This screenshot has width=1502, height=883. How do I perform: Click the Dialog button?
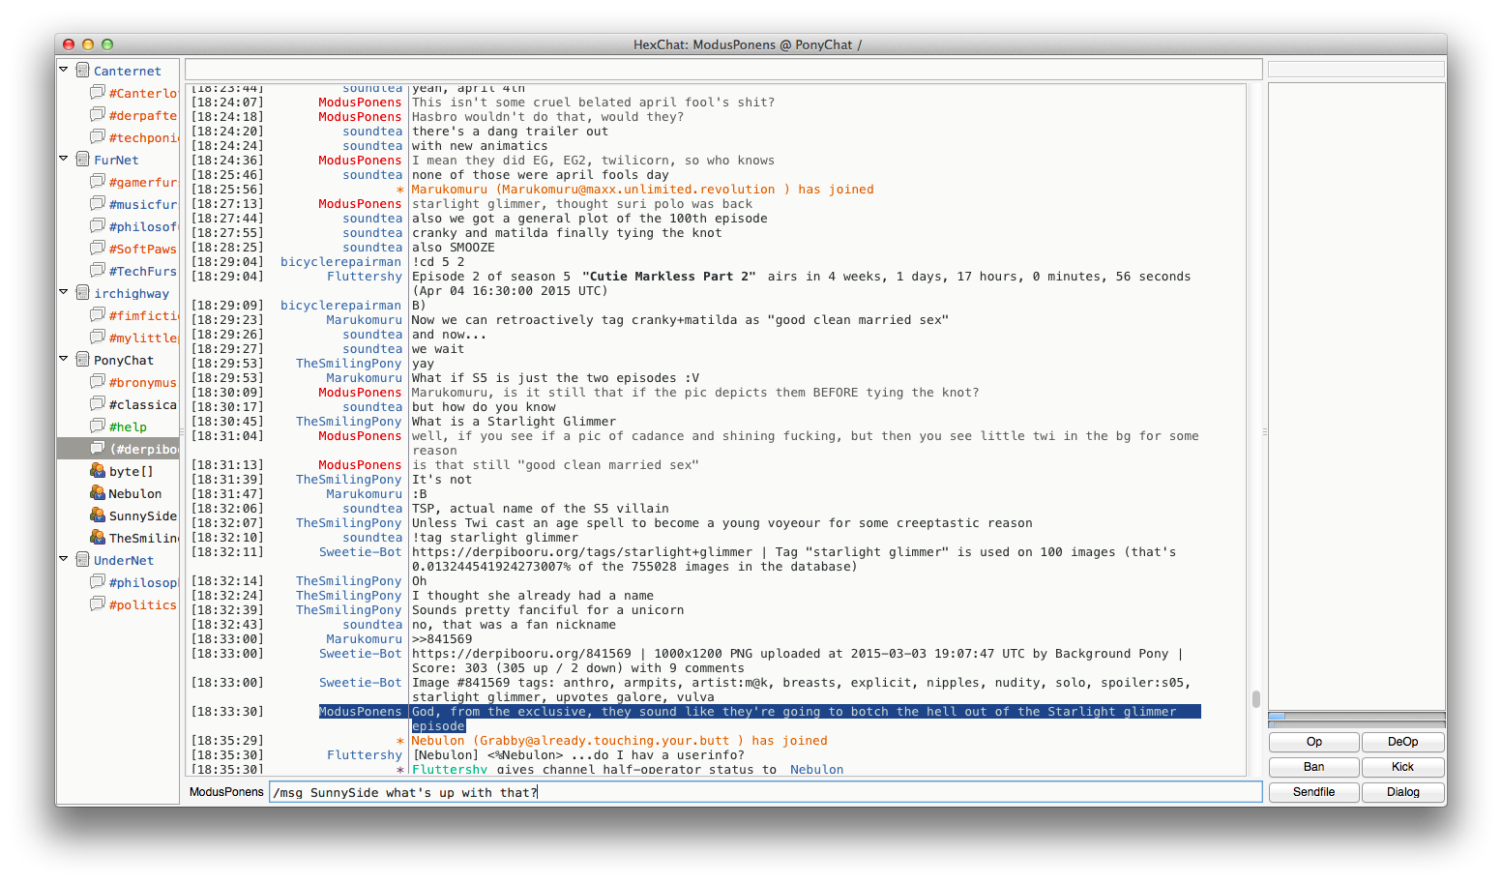click(1403, 792)
